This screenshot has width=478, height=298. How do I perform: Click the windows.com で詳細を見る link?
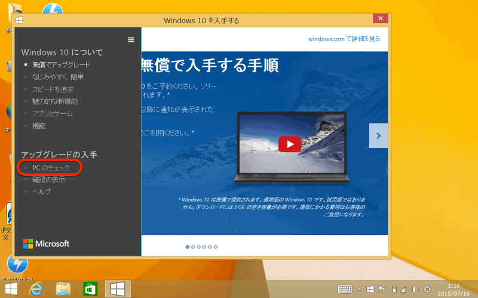[x=344, y=39]
